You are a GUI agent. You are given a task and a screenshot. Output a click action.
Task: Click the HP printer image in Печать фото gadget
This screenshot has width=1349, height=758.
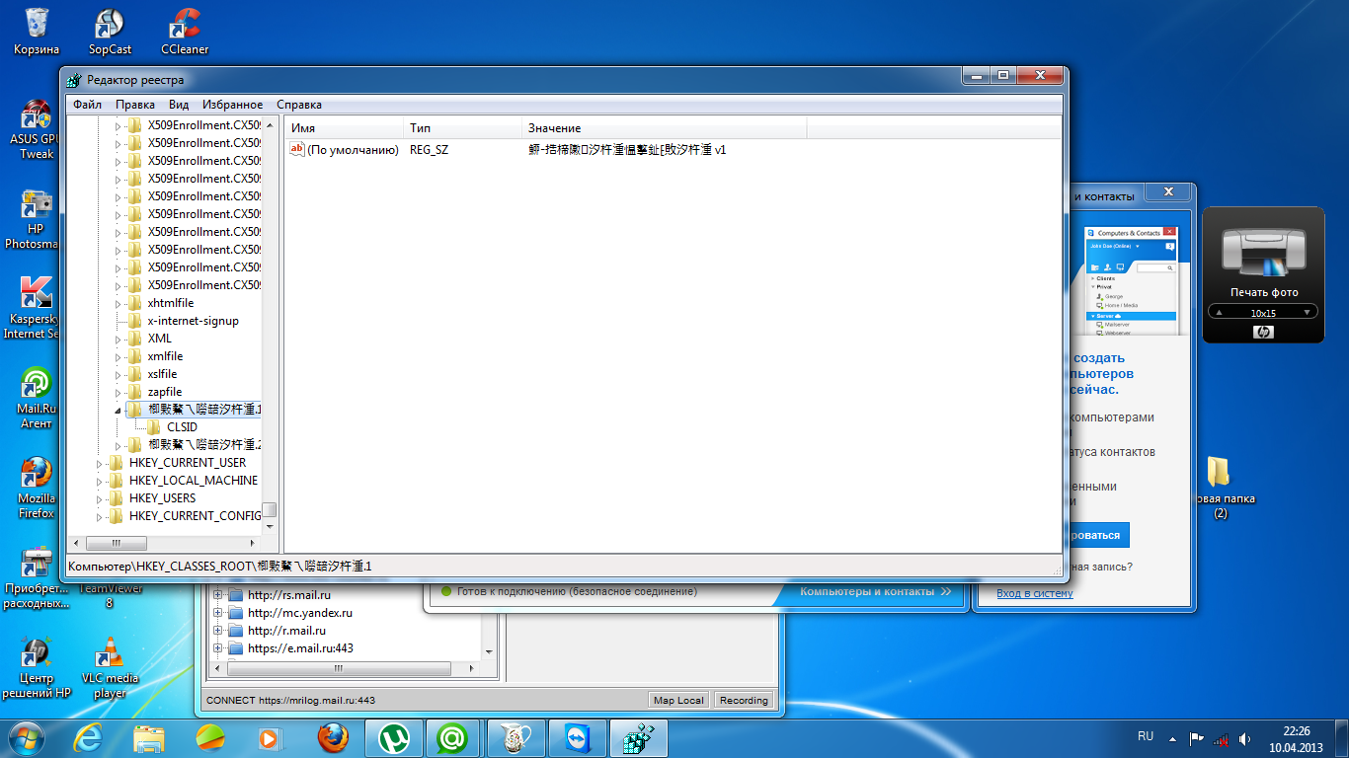1263,250
